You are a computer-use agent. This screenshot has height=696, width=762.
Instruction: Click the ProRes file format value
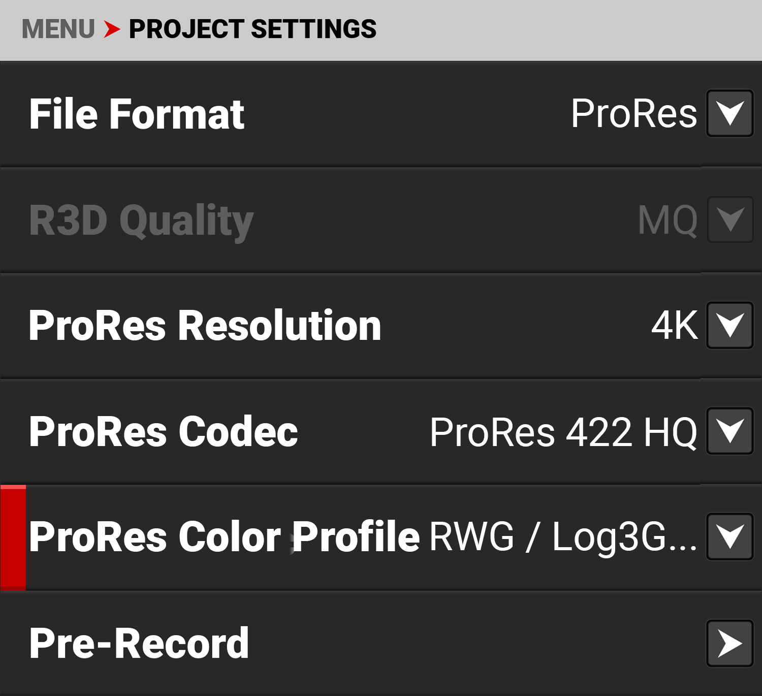point(633,113)
